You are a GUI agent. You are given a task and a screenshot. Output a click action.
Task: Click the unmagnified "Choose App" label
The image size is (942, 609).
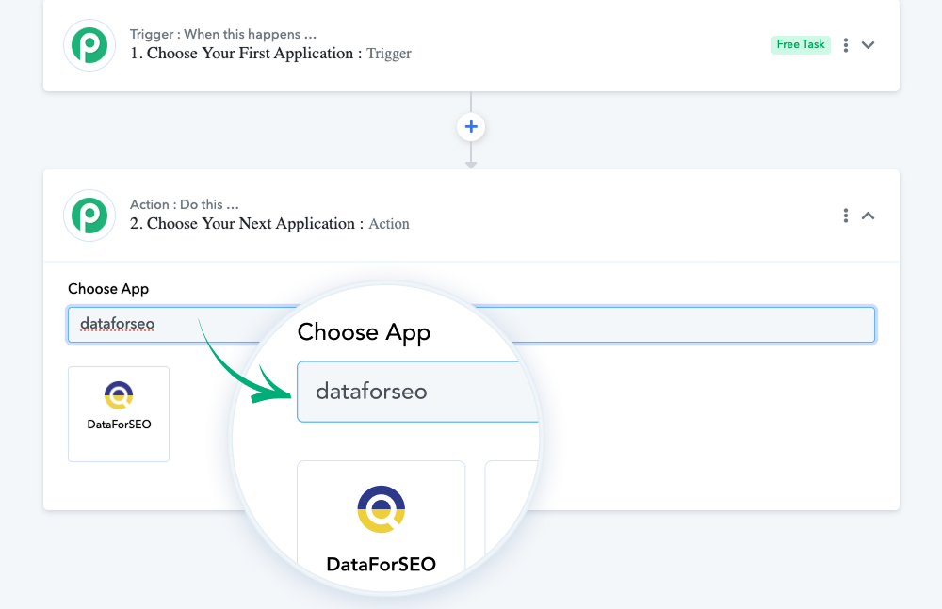pos(108,289)
